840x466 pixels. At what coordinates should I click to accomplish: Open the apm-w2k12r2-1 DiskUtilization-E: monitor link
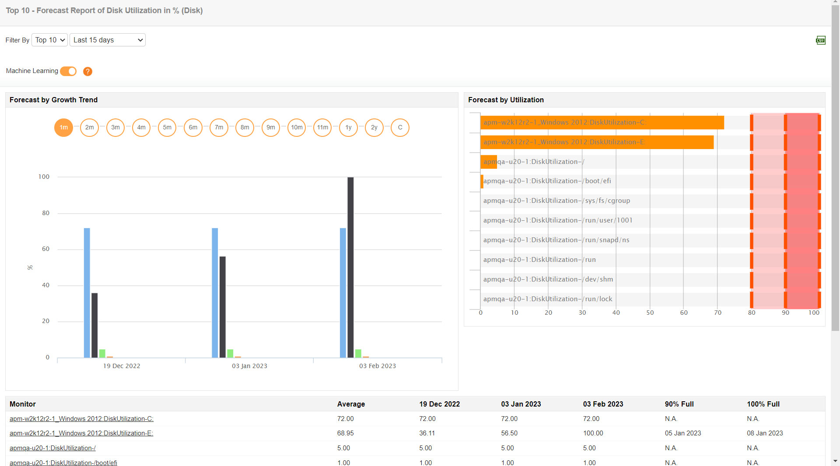point(81,433)
